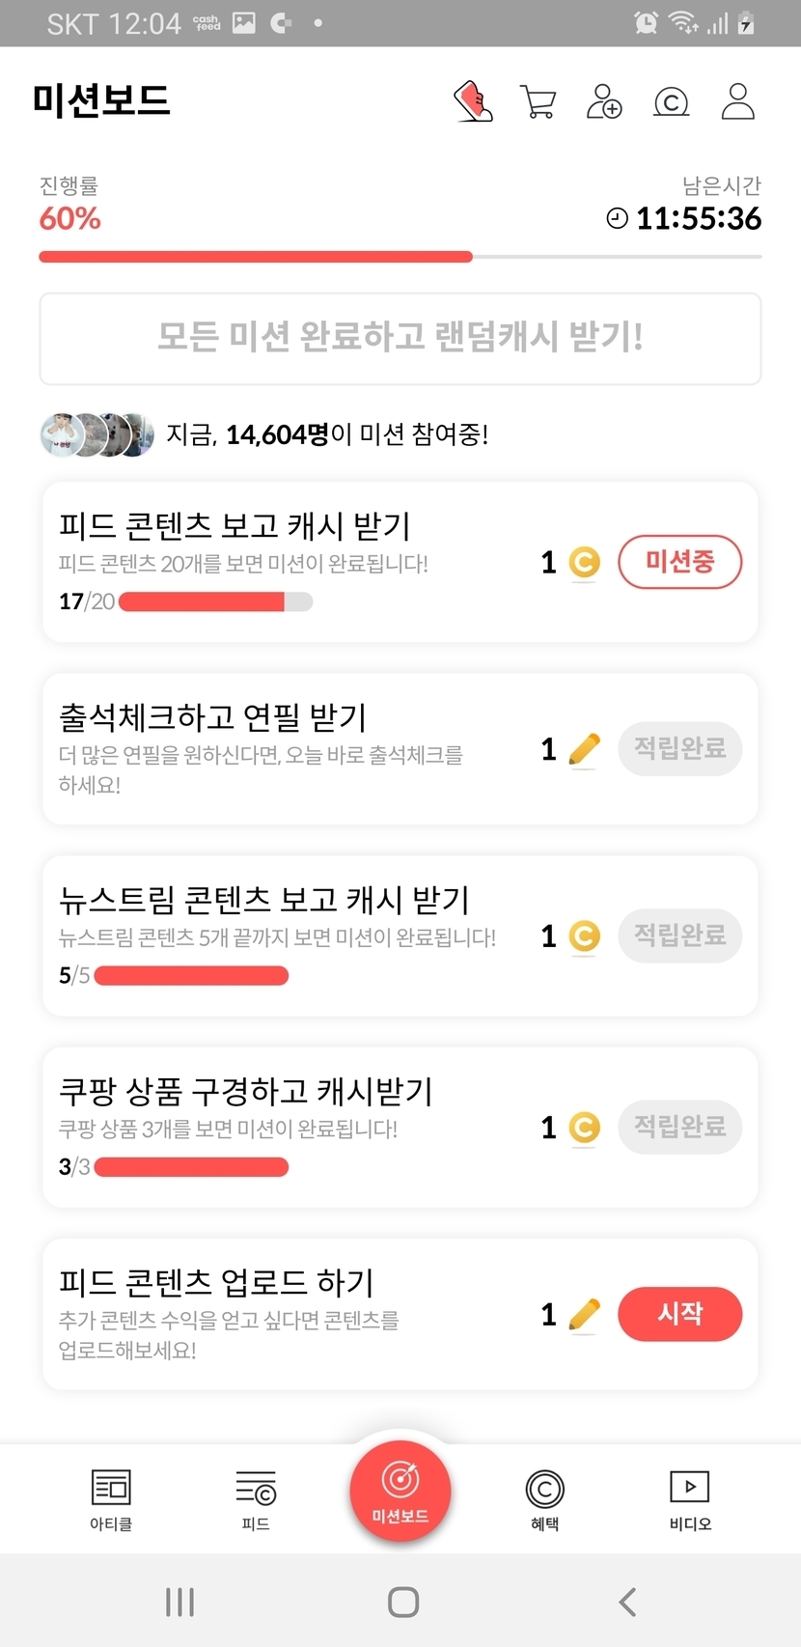Tap 적립완료 on the Coupang mission

[679, 1127]
